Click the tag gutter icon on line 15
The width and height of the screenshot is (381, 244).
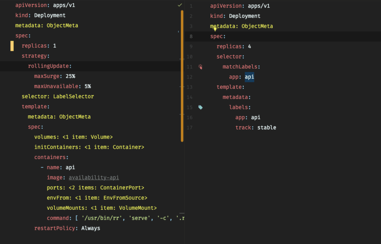coord(200,107)
